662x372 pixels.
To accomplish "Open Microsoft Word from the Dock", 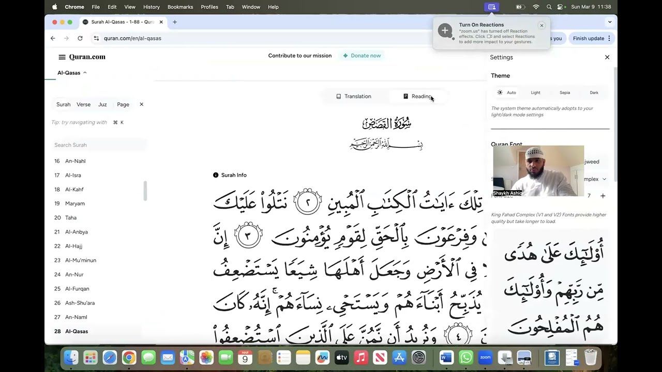I will [x=446, y=358].
